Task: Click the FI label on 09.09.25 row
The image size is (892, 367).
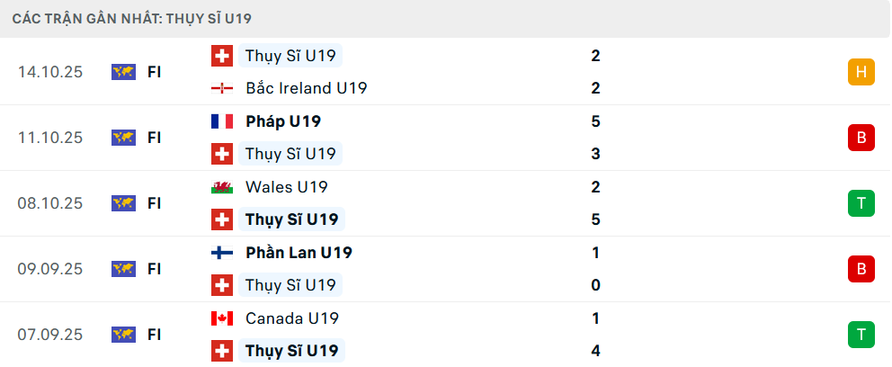Action: click(x=154, y=269)
